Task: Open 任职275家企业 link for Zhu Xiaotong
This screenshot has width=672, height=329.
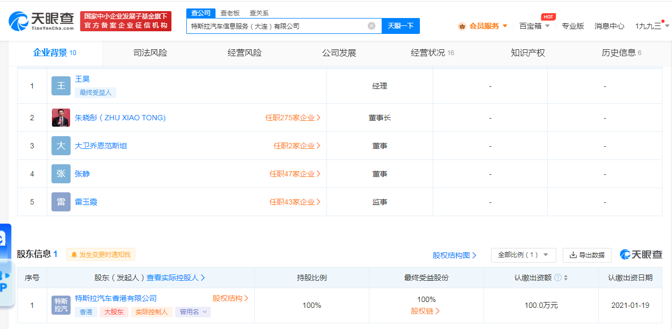Action: click(292, 118)
